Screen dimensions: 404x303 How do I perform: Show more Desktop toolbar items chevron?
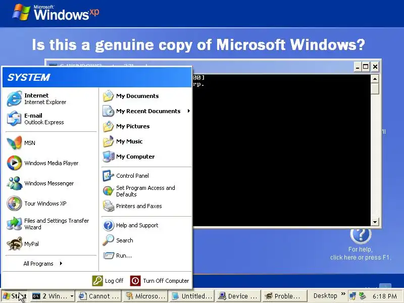click(343, 294)
